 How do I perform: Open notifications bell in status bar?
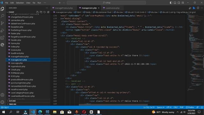[x=202, y=107]
